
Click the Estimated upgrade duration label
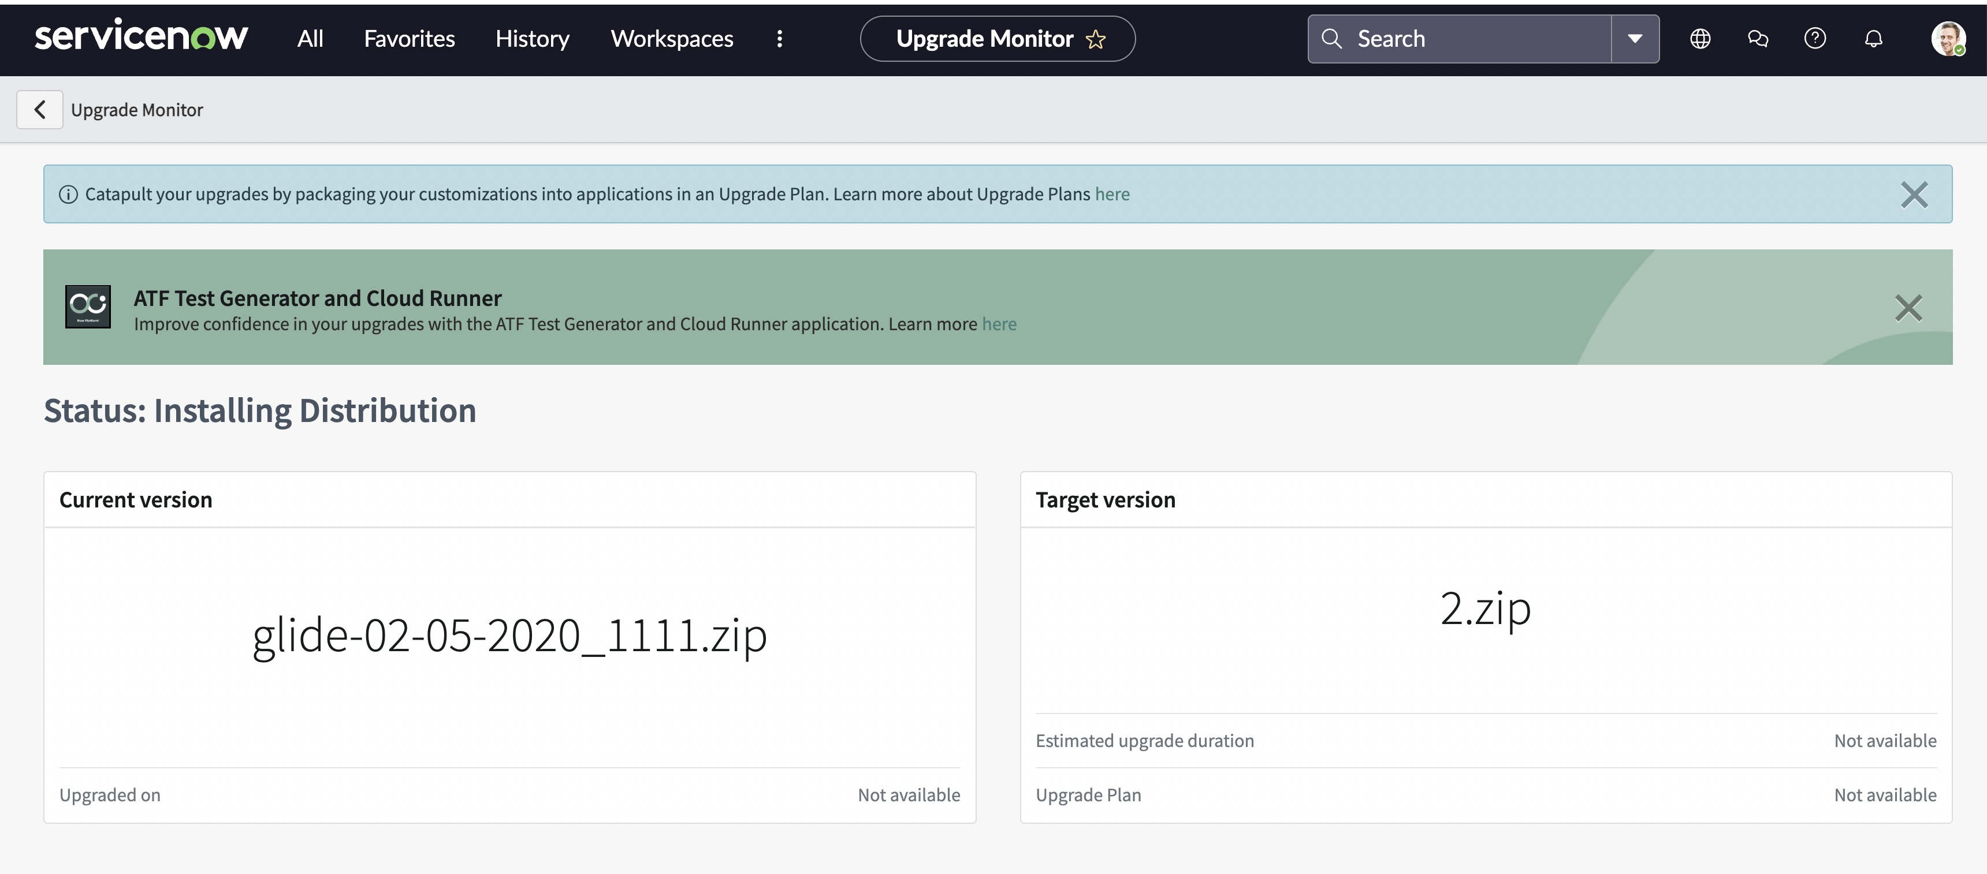click(1145, 741)
